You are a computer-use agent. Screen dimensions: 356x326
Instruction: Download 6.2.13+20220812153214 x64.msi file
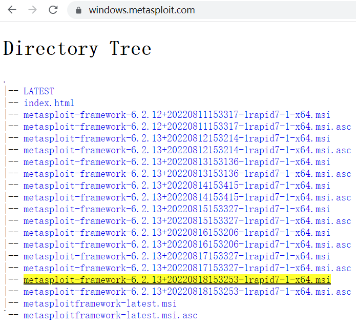[177, 138]
